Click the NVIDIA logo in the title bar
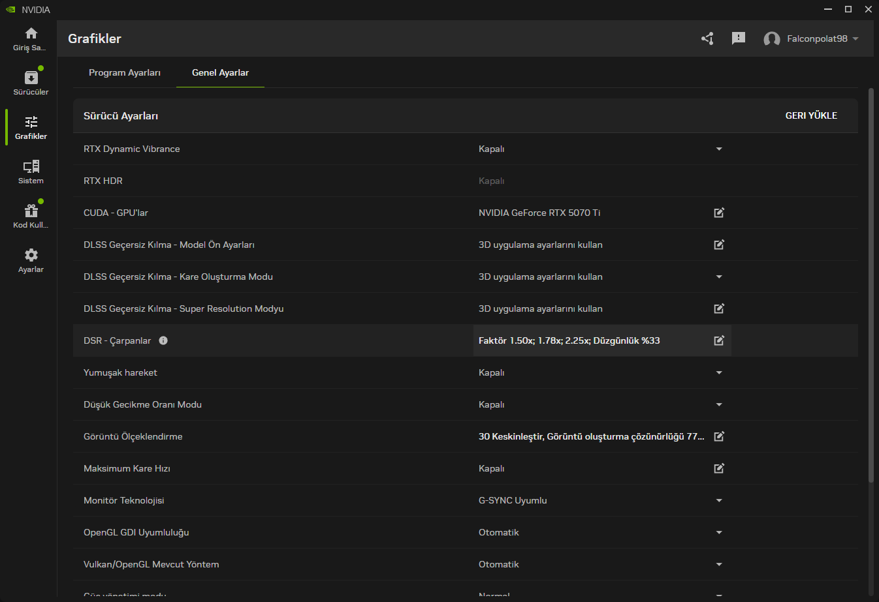Image resolution: width=879 pixels, height=602 pixels. tap(10, 10)
